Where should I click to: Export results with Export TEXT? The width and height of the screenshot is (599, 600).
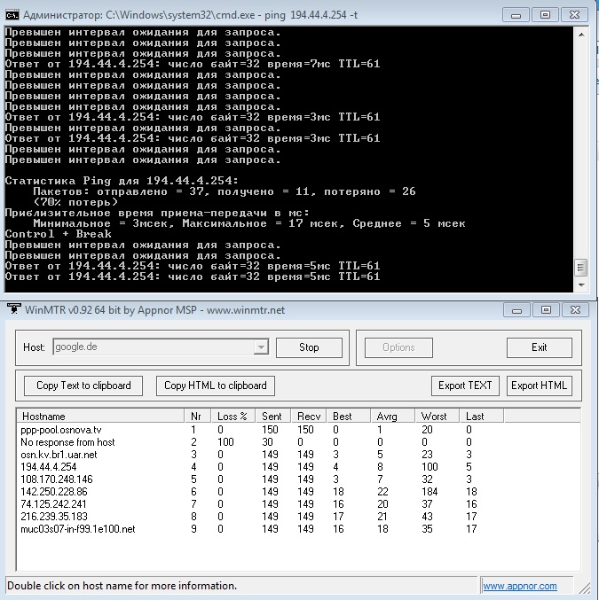[465, 386]
